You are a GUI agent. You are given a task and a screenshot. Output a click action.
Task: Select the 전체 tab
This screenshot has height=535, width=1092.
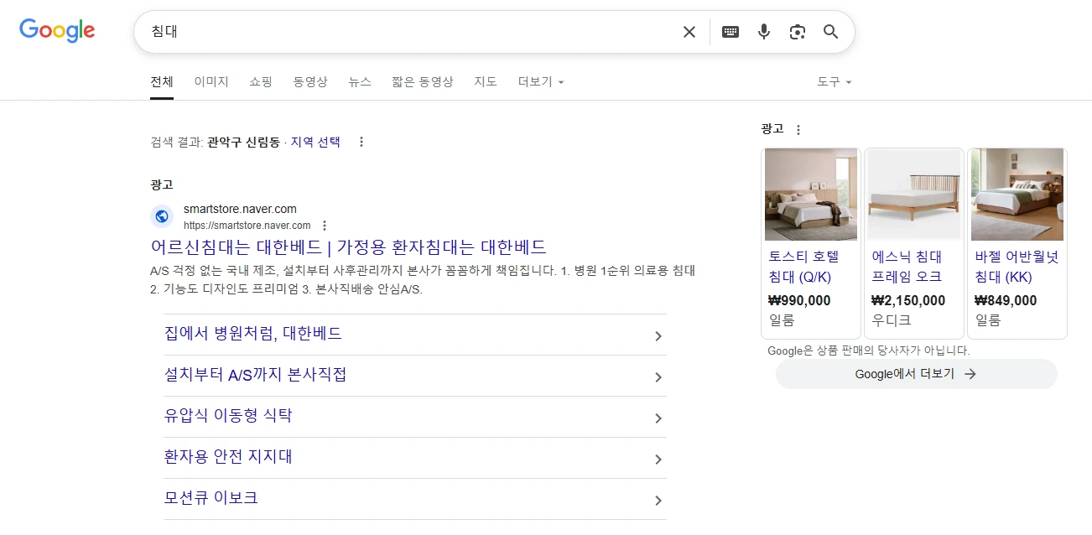coord(162,81)
